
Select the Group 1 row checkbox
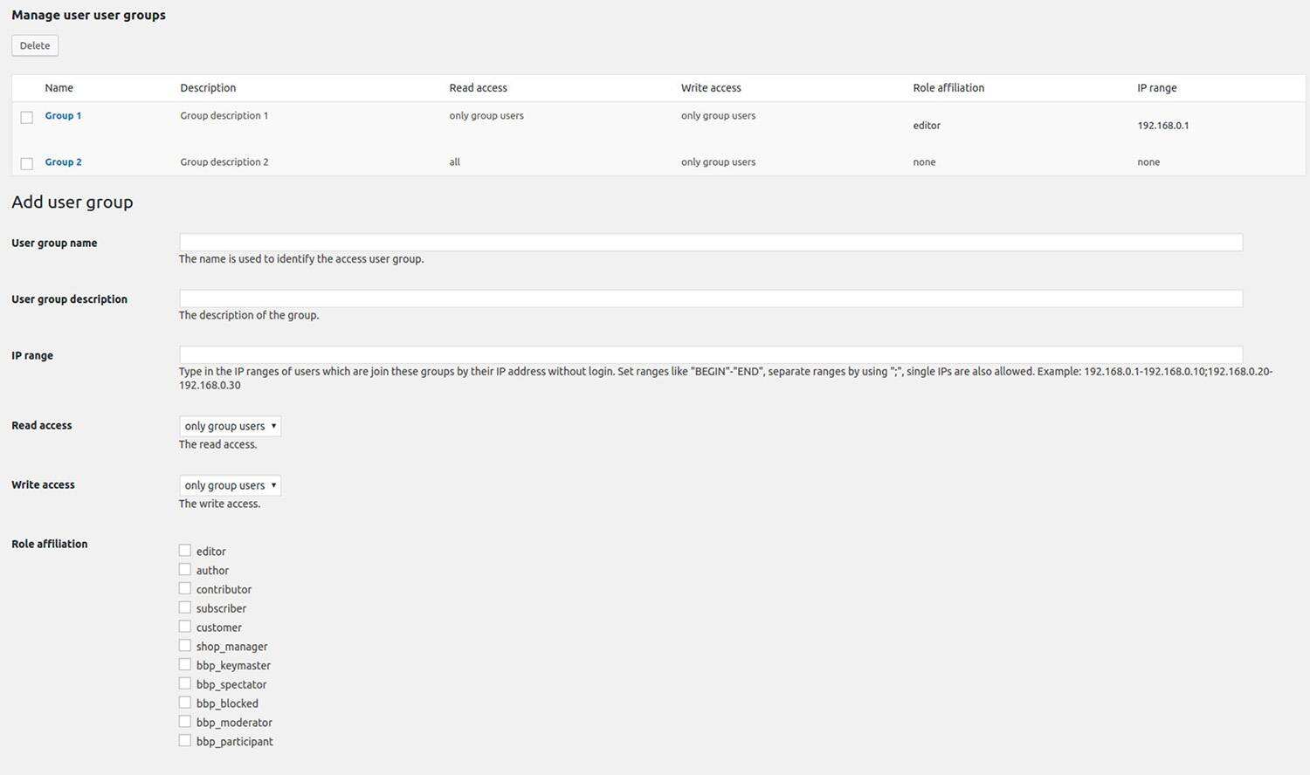coord(27,117)
